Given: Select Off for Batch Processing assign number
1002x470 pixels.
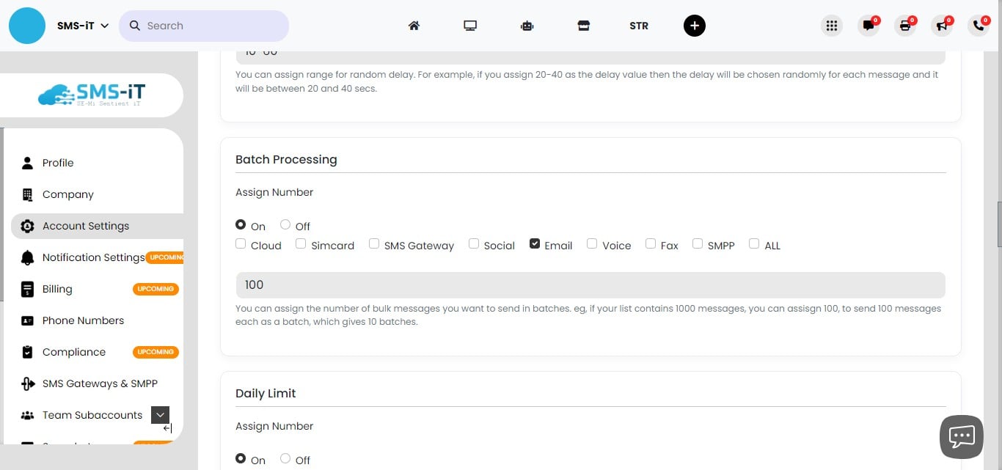Looking at the screenshot, I should [285, 223].
